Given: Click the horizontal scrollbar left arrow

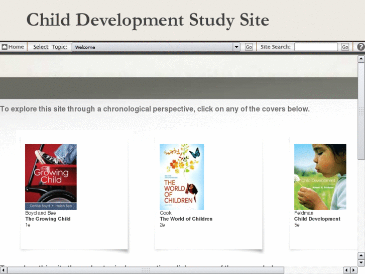Looking at the screenshot, I should [3, 270].
